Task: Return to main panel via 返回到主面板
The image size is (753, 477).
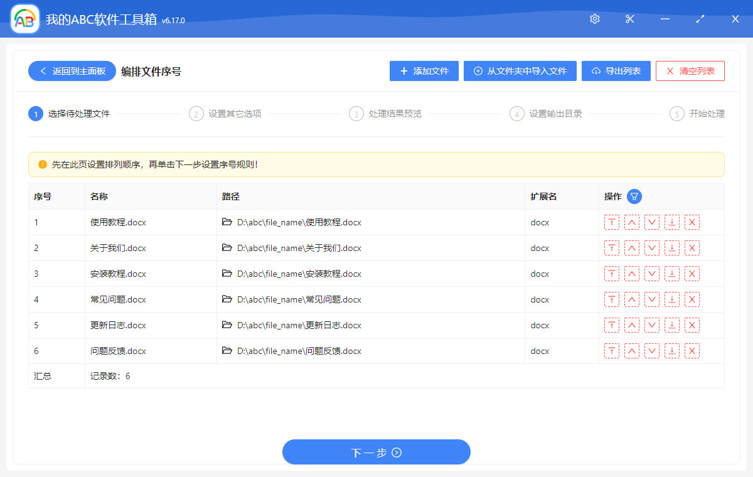Action: tap(72, 71)
